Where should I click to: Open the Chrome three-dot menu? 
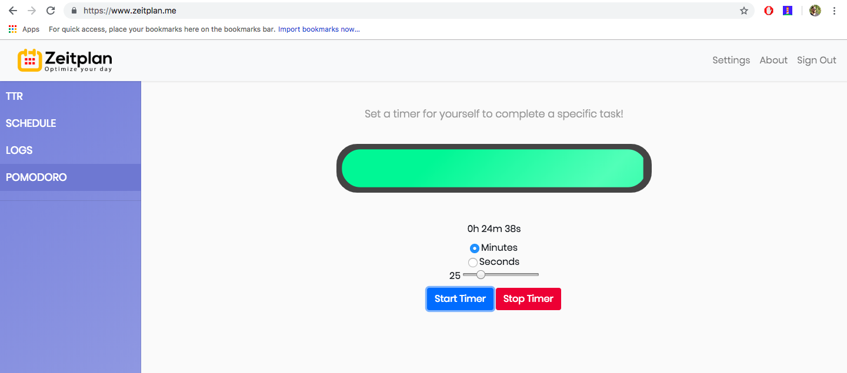835,11
